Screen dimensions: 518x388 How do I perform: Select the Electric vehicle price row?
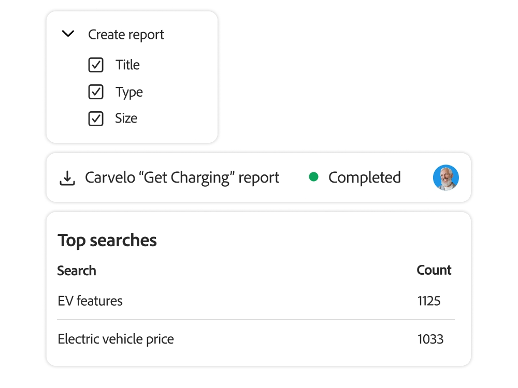[x=116, y=339]
